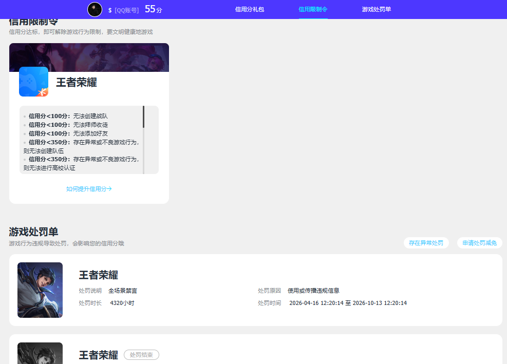Open 如何提升信用分 link

click(x=89, y=189)
